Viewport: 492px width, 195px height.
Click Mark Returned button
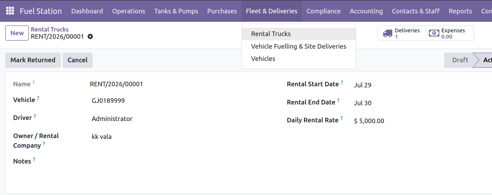[33, 60]
